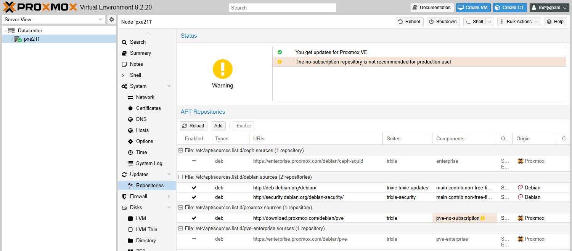This screenshot has height=251, width=572.
Task: Select Repositories in the sidebar
Action: (x=147, y=186)
